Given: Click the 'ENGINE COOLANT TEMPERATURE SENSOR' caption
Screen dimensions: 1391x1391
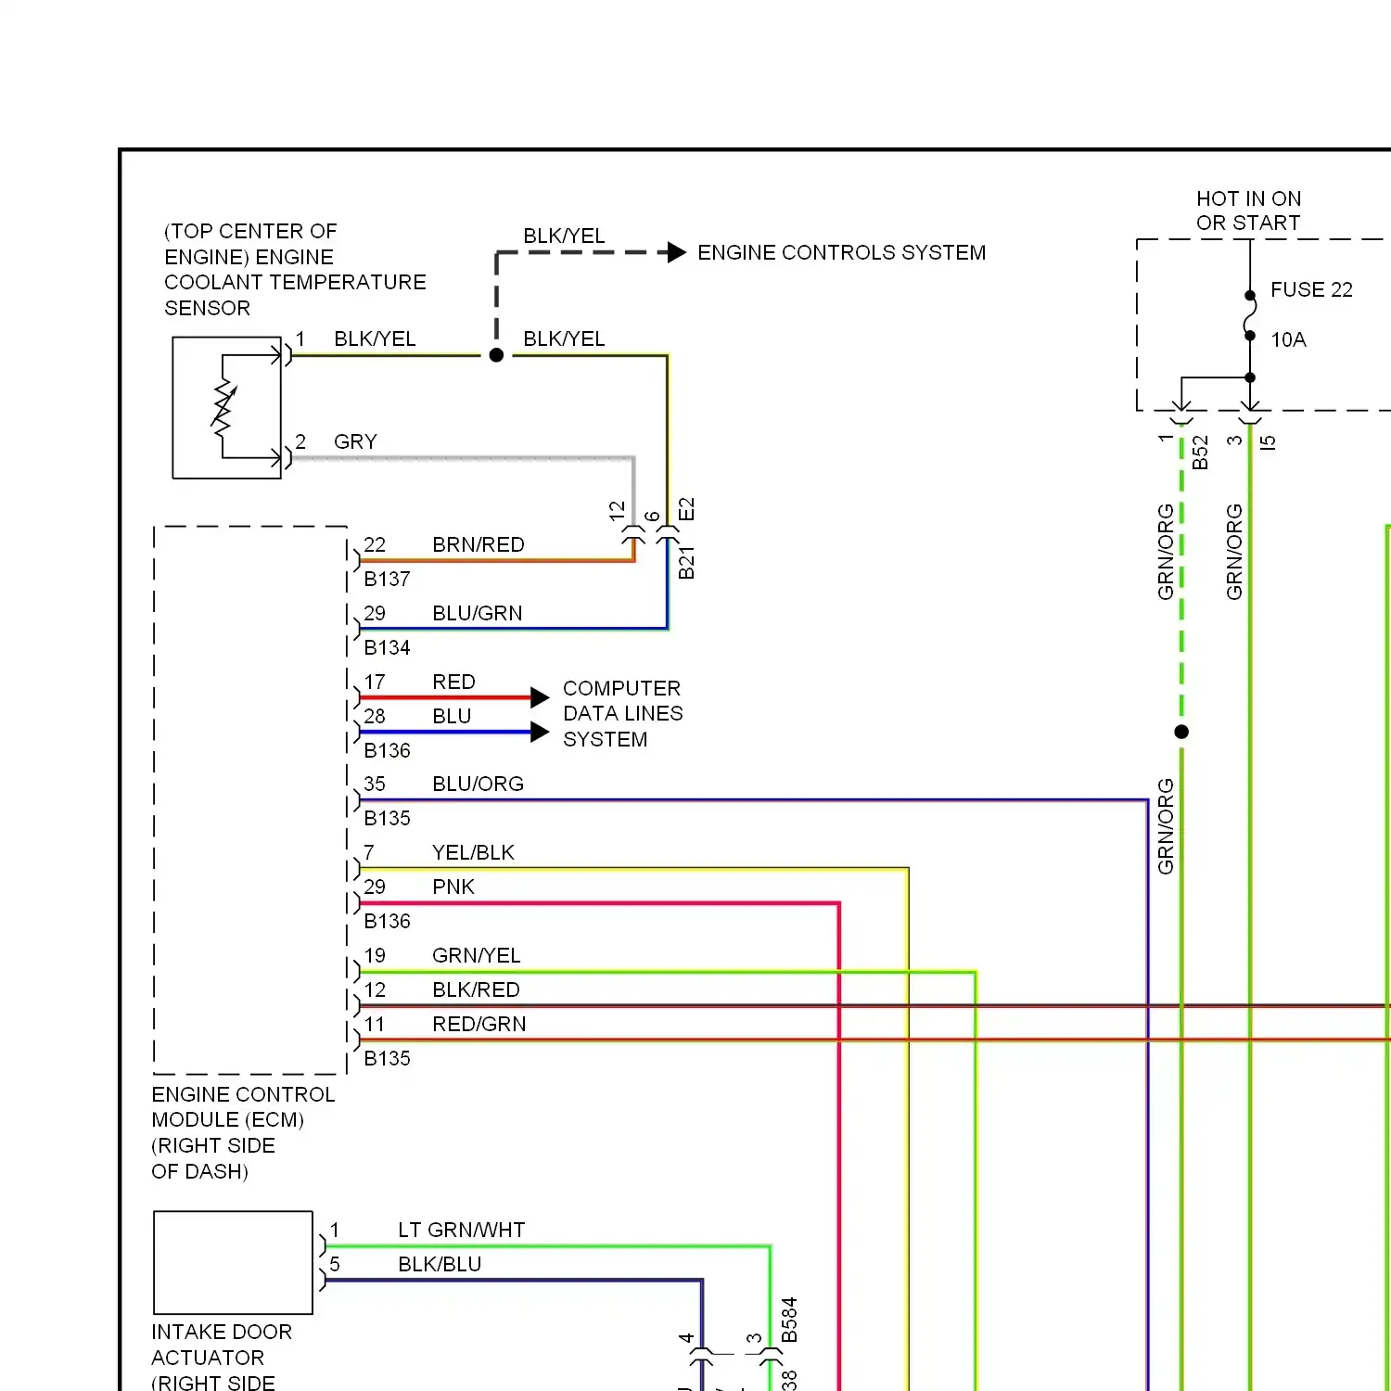Looking at the screenshot, I should point(295,269).
